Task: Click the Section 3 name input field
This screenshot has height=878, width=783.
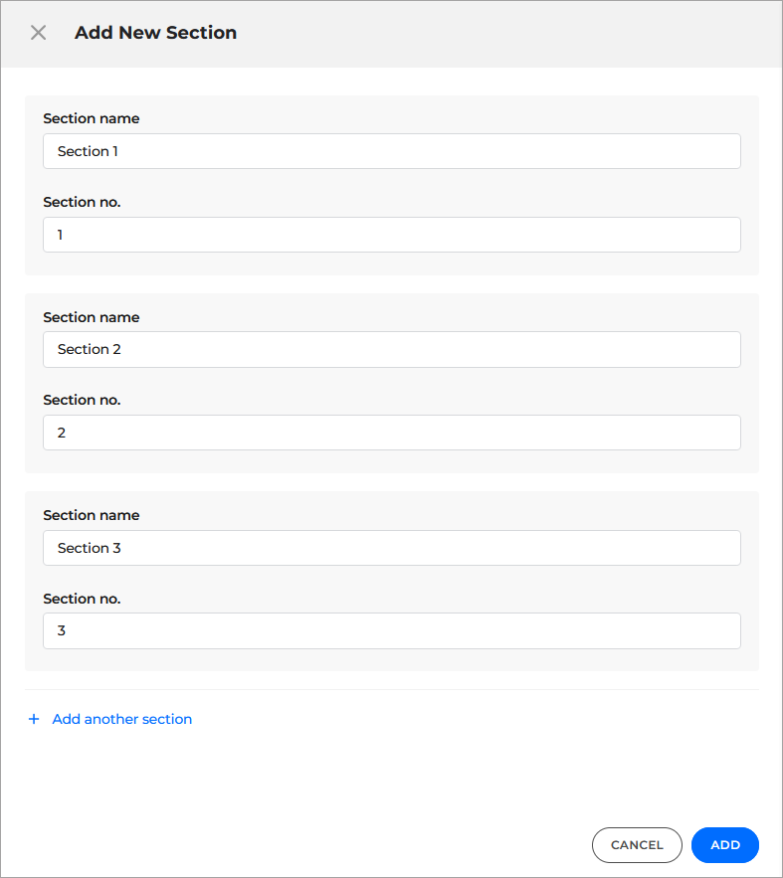Action: [391, 548]
